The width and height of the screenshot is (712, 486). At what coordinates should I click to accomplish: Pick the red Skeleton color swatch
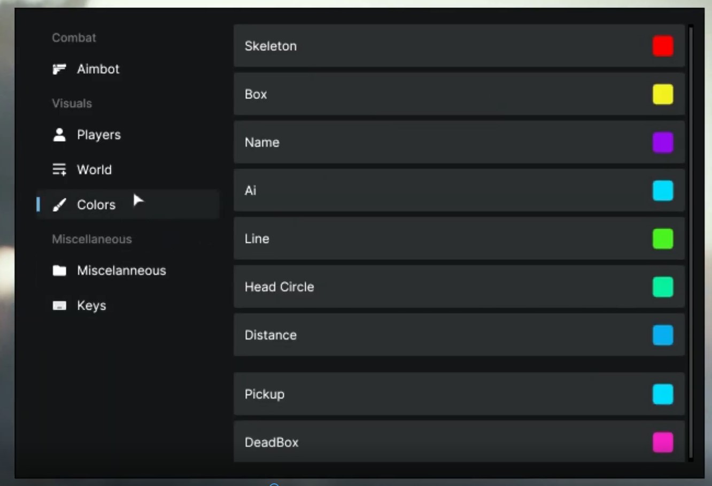tap(663, 46)
